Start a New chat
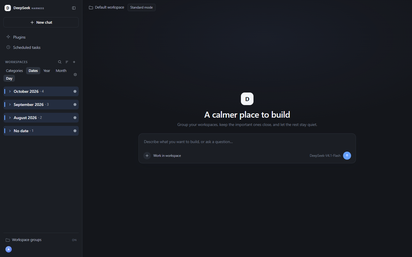This screenshot has height=257, width=412. tap(41, 22)
